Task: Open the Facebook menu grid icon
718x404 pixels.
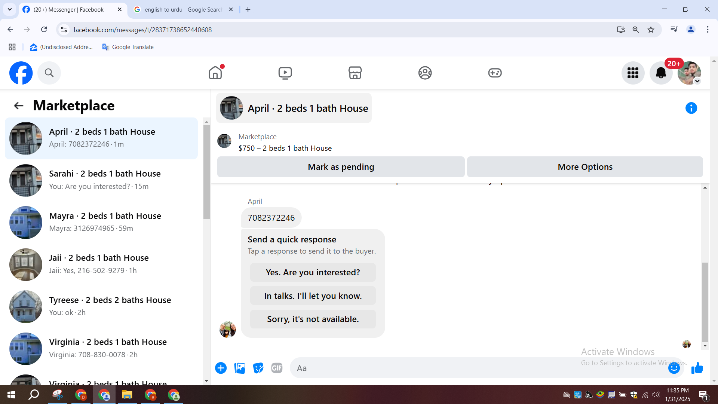Action: (x=633, y=73)
